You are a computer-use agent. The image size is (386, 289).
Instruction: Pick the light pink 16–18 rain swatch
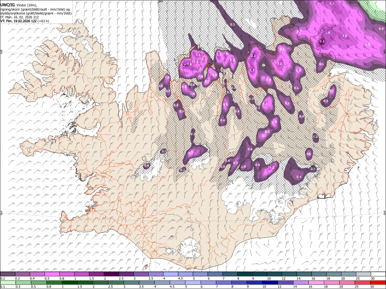(316, 282)
